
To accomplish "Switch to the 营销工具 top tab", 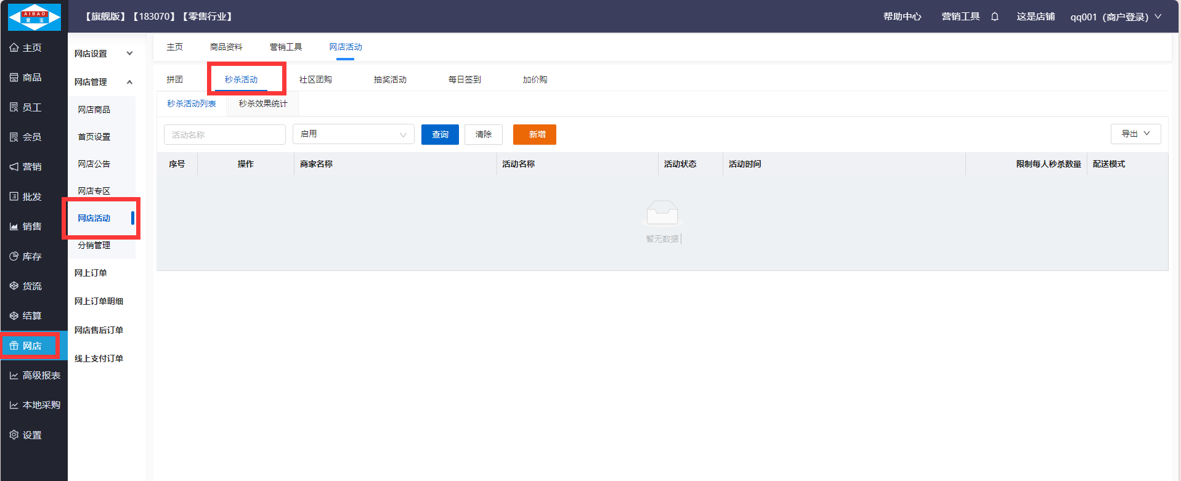I will pyautogui.click(x=286, y=47).
